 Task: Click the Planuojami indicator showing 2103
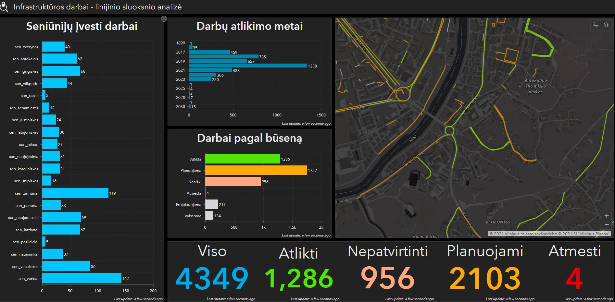click(x=485, y=278)
